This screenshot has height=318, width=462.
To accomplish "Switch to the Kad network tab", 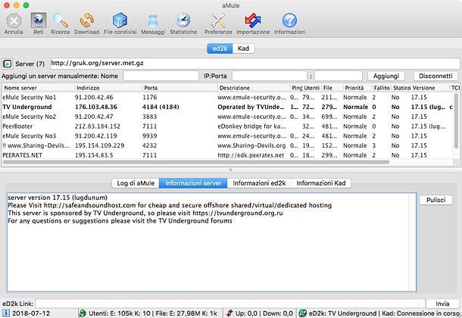I will [243, 48].
